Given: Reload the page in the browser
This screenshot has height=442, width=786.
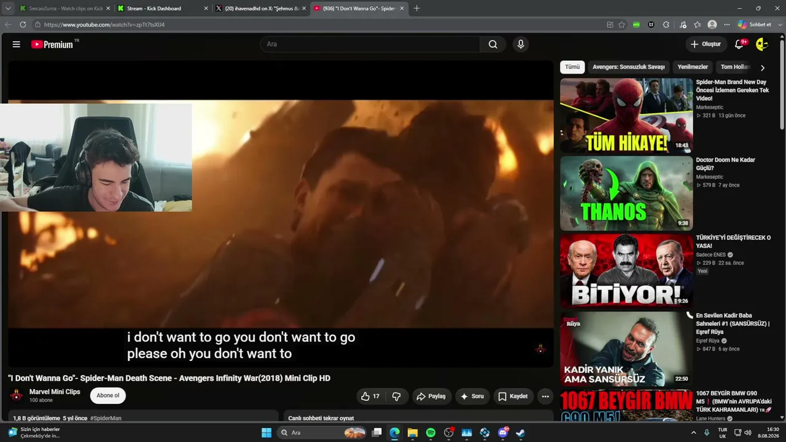Looking at the screenshot, I should [x=23, y=25].
